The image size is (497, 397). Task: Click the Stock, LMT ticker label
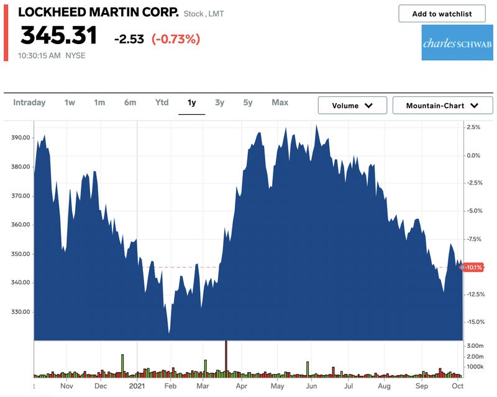(204, 14)
